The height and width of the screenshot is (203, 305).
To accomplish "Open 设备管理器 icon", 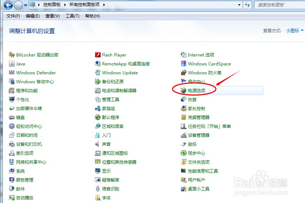I will tap(184, 135).
